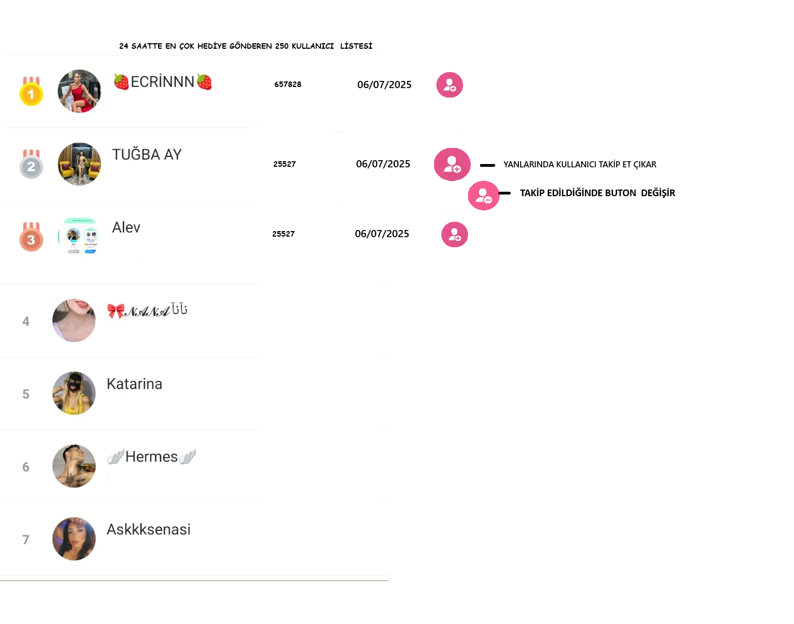Select the Askkksenasi username

[x=149, y=529]
